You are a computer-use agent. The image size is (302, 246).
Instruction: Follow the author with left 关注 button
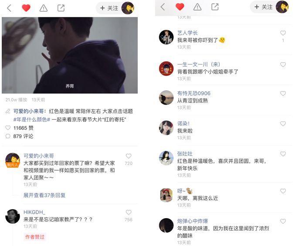pyautogui.click(x=109, y=8)
